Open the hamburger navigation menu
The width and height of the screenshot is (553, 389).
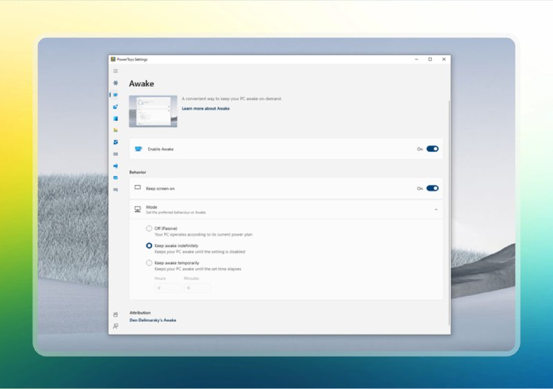[115, 71]
